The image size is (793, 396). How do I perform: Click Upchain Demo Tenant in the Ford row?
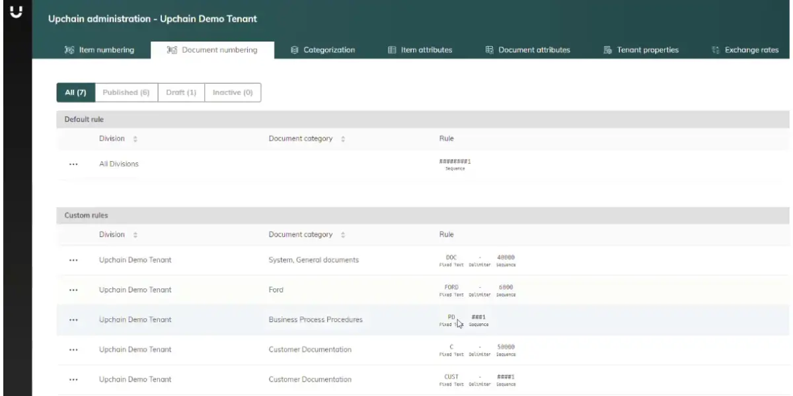pyautogui.click(x=135, y=290)
